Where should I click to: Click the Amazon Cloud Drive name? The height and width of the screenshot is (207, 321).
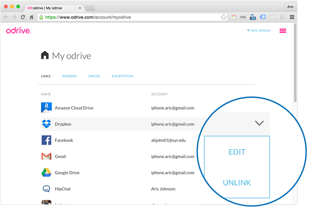(74, 108)
